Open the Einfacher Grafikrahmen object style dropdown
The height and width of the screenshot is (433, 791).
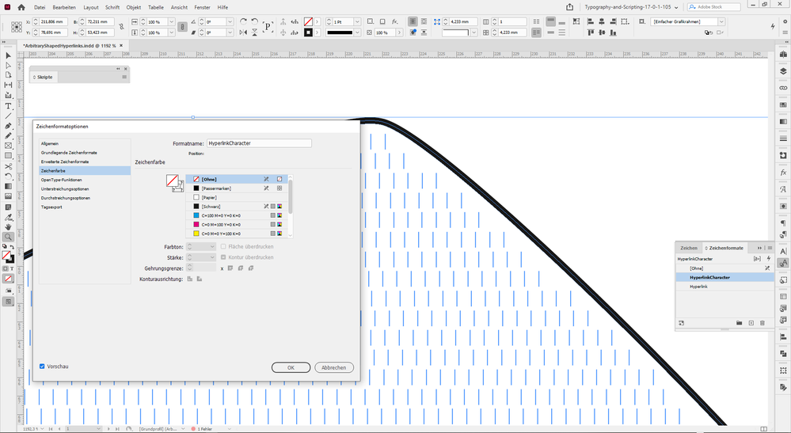pyautogui.click(x=721, y=21)
